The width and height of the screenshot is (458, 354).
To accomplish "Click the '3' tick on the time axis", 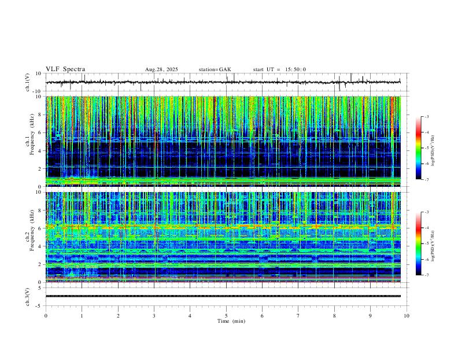I will coord(154,316).
